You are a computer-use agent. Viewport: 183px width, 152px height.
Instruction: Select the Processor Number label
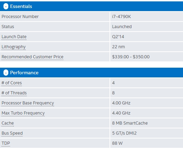point(20,17)
